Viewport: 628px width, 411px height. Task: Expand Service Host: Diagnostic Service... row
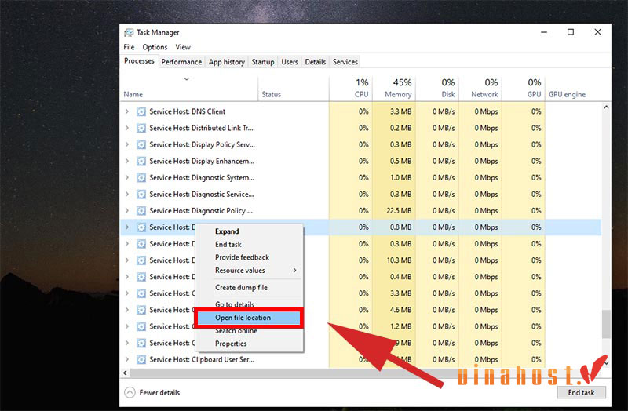[x=127, y=194]
